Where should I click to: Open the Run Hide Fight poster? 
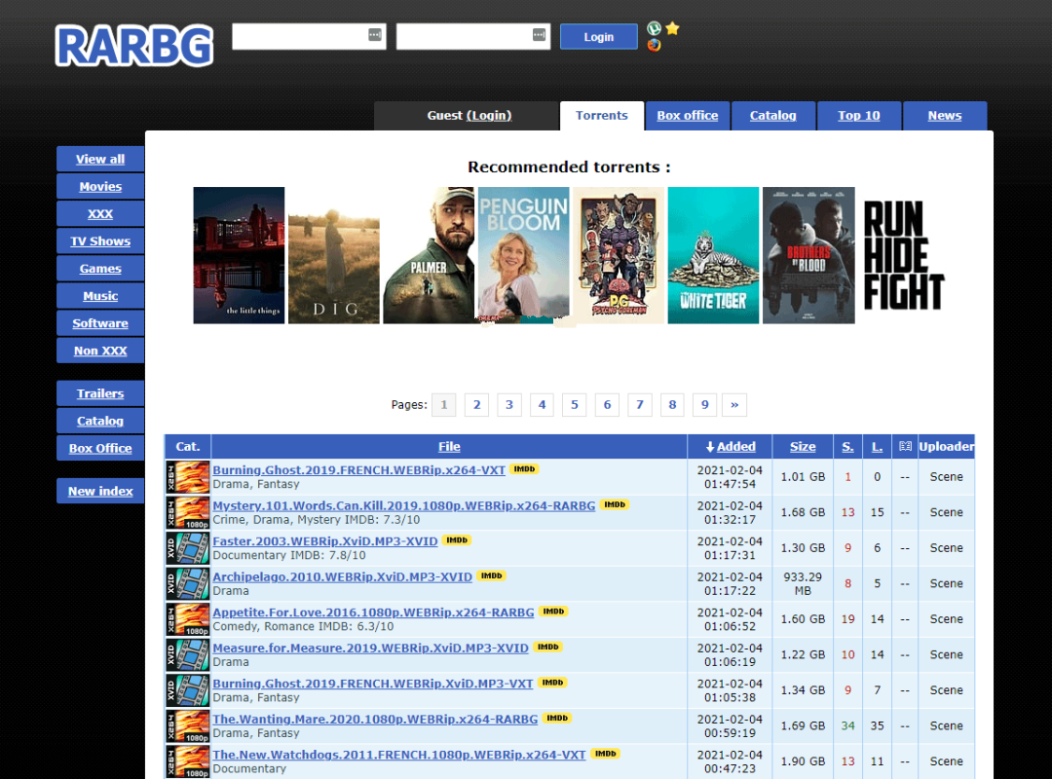(904, 255)
